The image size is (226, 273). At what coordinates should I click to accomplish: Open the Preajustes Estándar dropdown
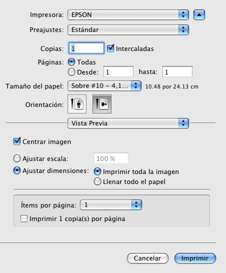(128, 30)
